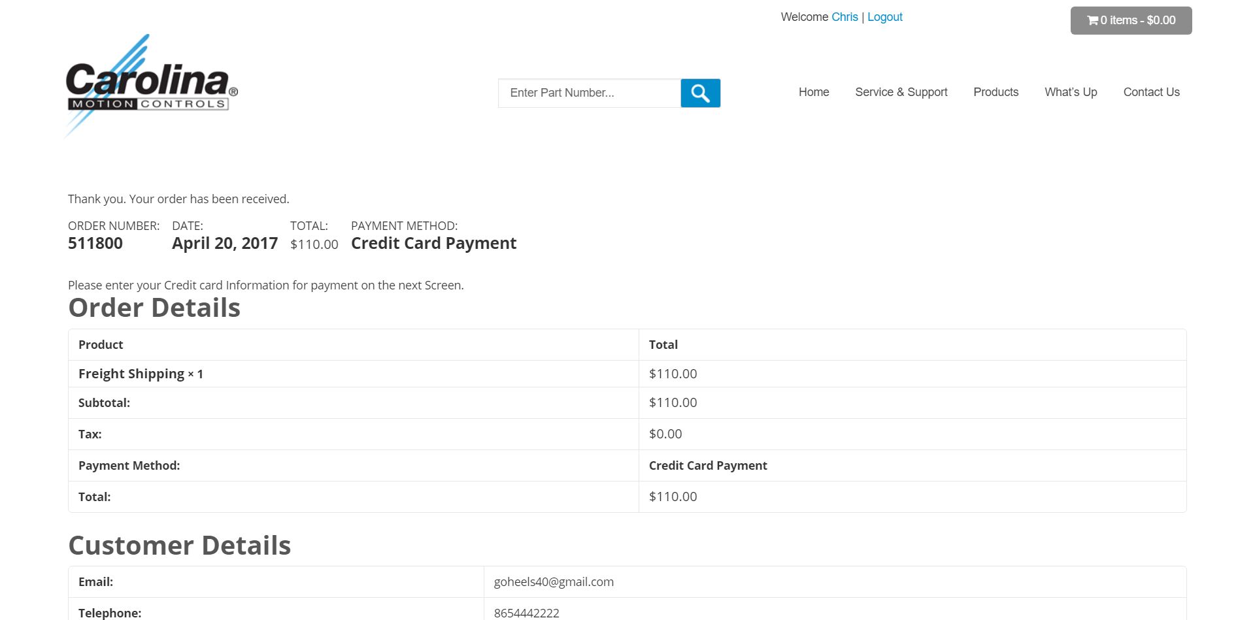1255x620 pixels.
Task: Click the Order Details heading
Action: coord(154,308)
